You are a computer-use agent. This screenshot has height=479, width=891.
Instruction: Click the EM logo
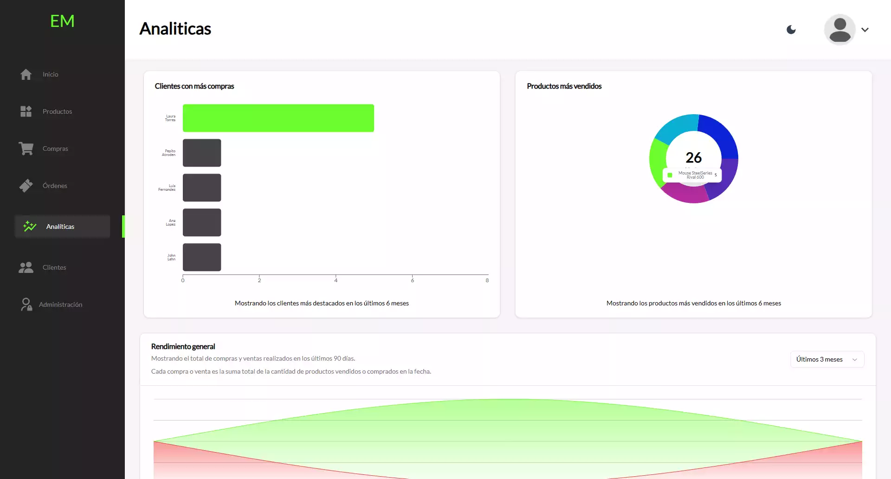(x=62, y=20)
